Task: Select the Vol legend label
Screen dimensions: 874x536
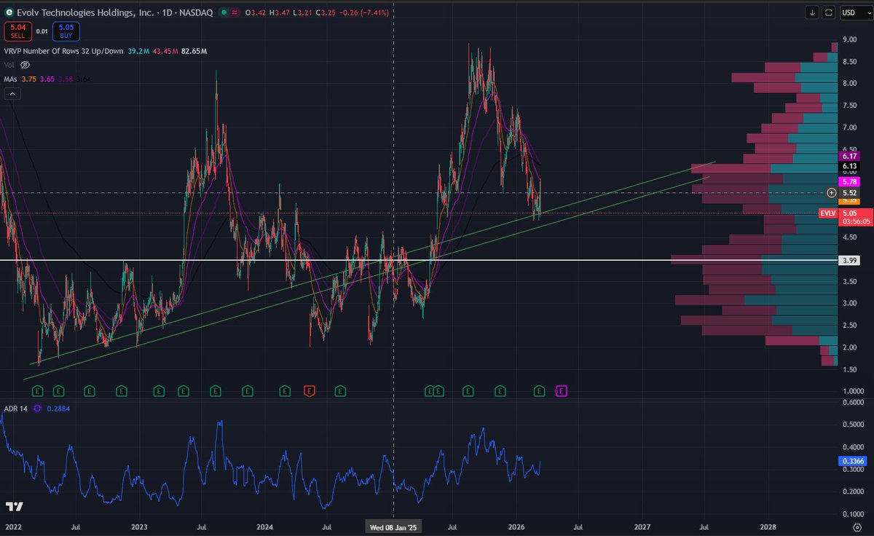Action: (x=9, y=65)
